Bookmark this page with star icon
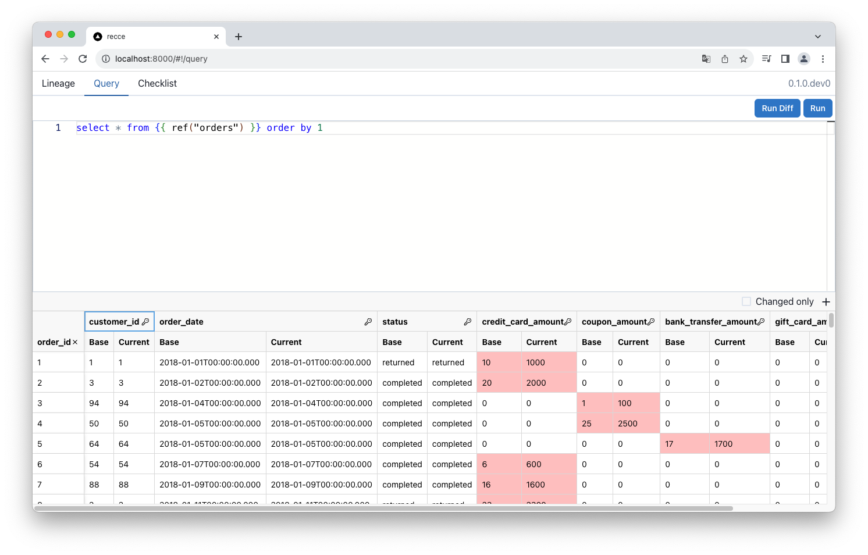This screenshot has width=868, height=555. pyautogui.click(x=744, y=59)
